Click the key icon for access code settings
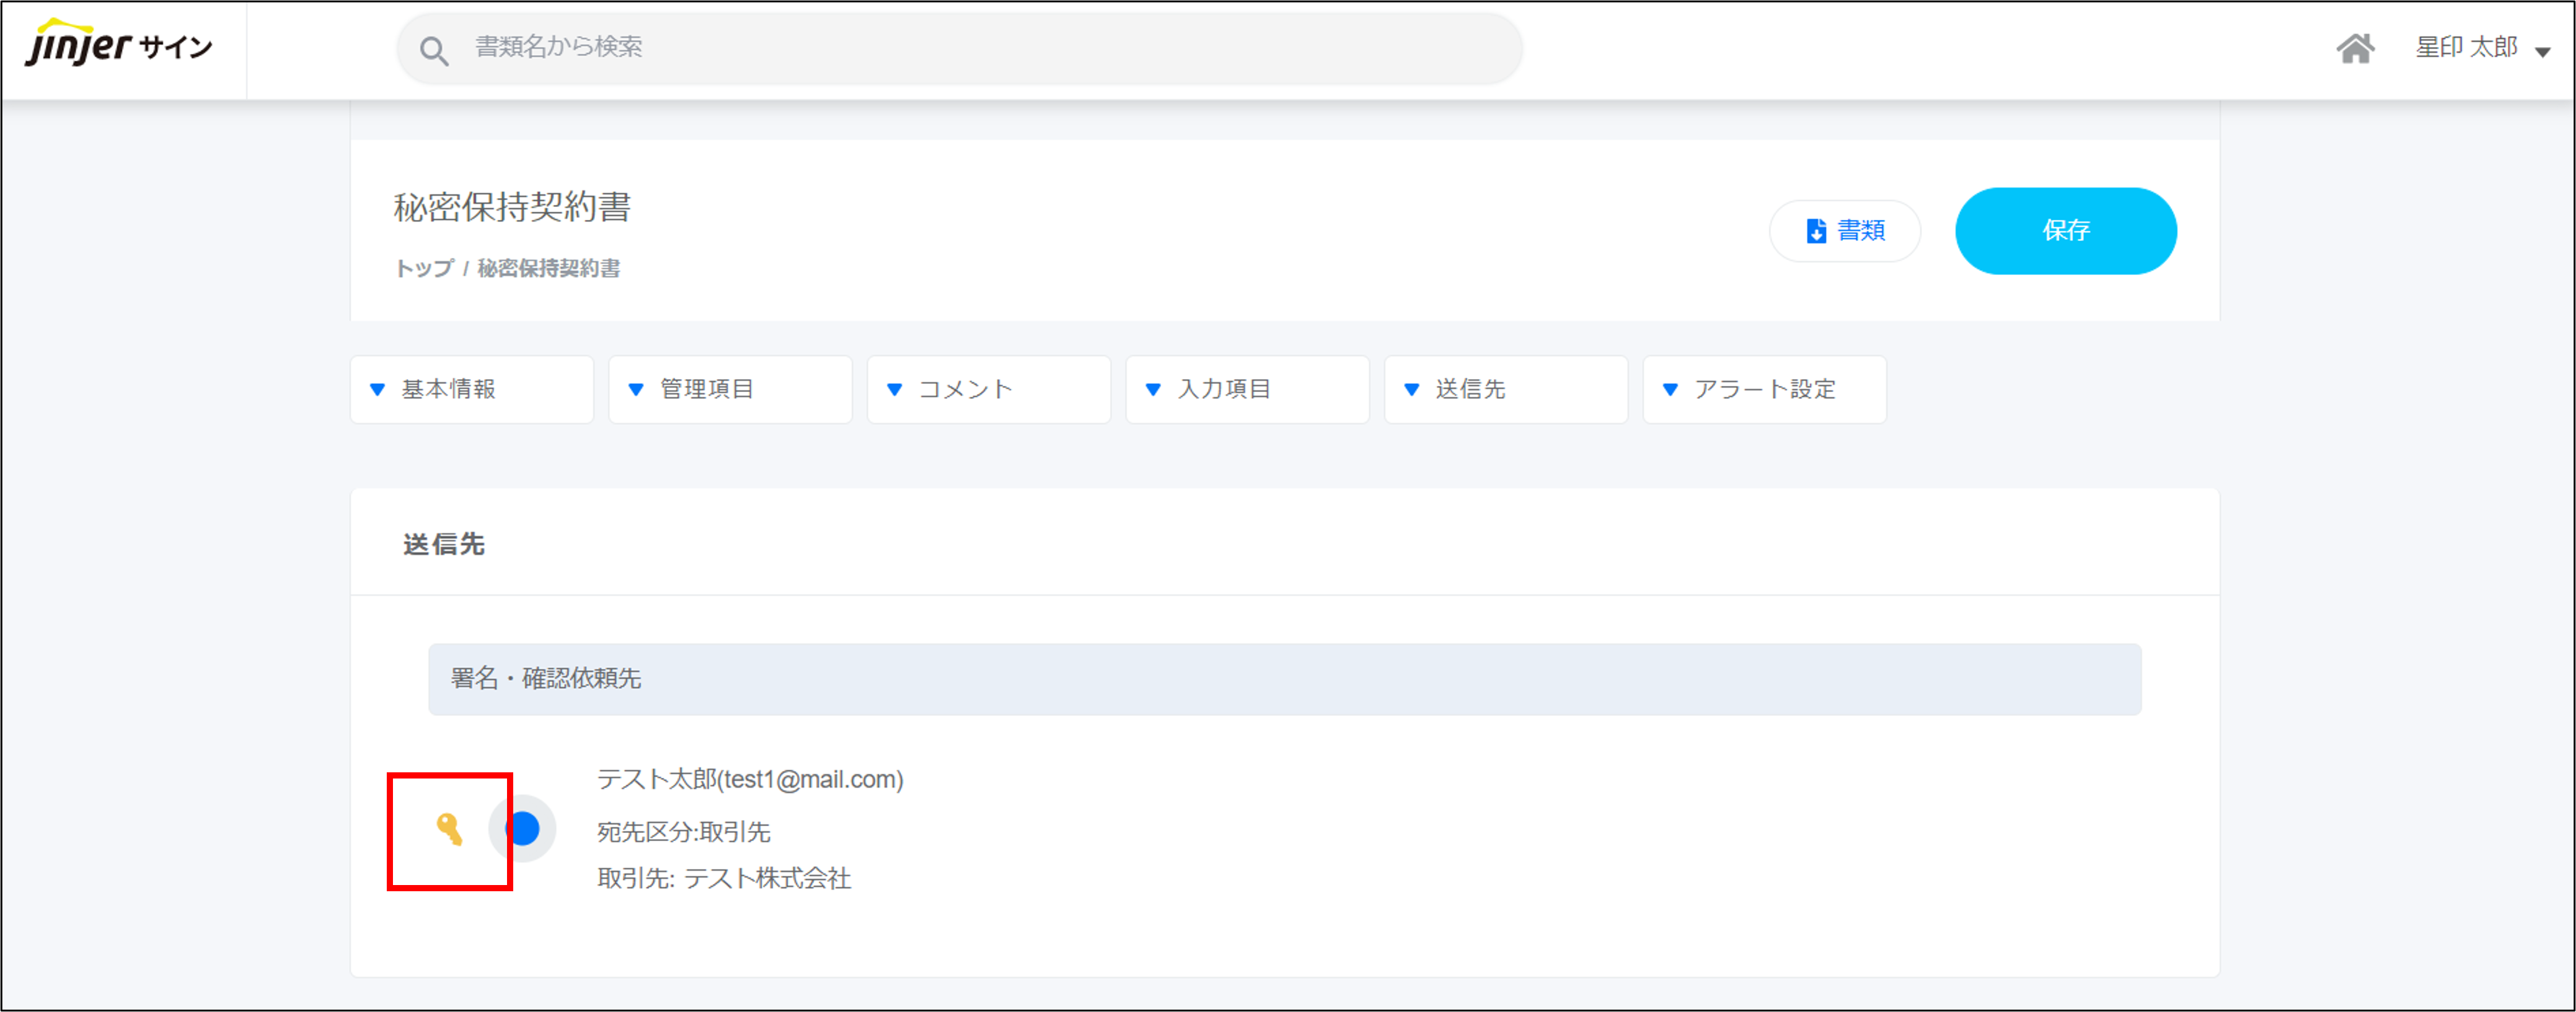Viewport: 2576px width, 1012px height. pos(449,828)
